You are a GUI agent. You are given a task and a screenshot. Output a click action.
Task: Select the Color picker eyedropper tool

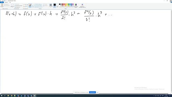26,7
